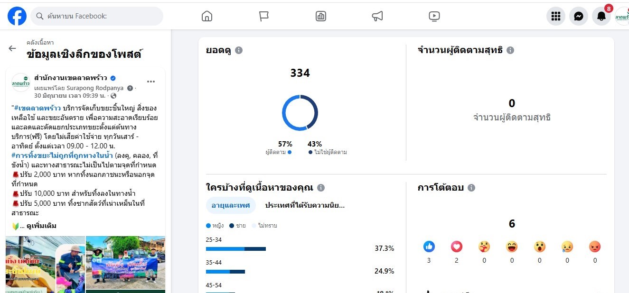Open the Facebook home icon

[x=207, y=16]
